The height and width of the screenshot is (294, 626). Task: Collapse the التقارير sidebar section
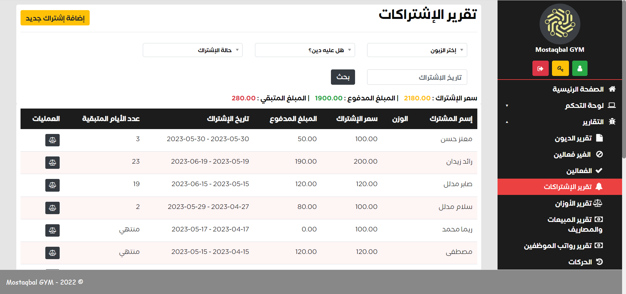tap(593, 122)
